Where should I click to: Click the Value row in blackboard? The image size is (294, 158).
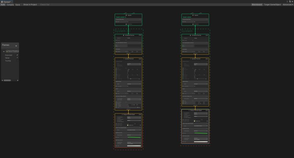11,58
